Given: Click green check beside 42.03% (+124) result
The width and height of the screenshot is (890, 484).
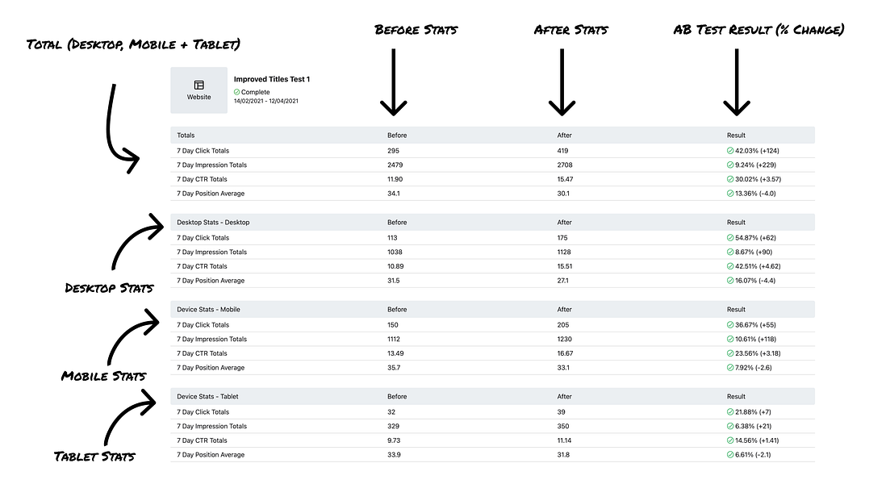Looking at the screenshot, I should pyautogui.click(x=730, y=151).
